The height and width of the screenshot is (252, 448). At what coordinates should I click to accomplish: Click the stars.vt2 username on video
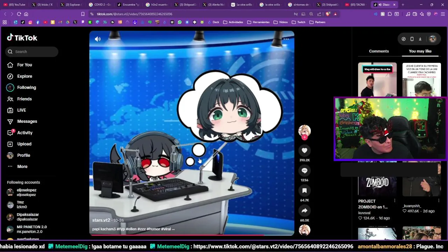101,220
